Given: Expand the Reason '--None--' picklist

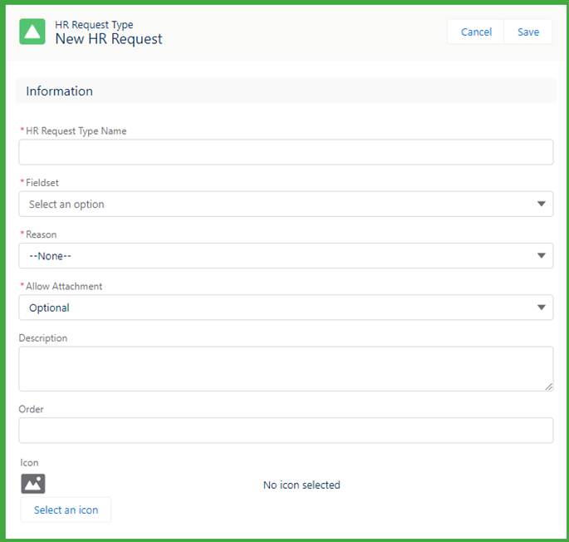Looking at the screenshot, I should (274, 256).
